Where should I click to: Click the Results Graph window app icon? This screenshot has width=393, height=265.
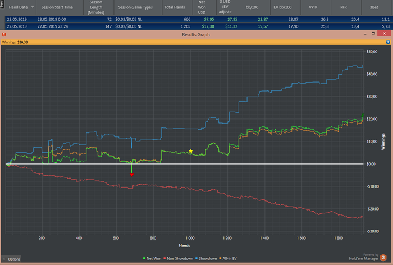pyautogui.click(x=4, y=35)
